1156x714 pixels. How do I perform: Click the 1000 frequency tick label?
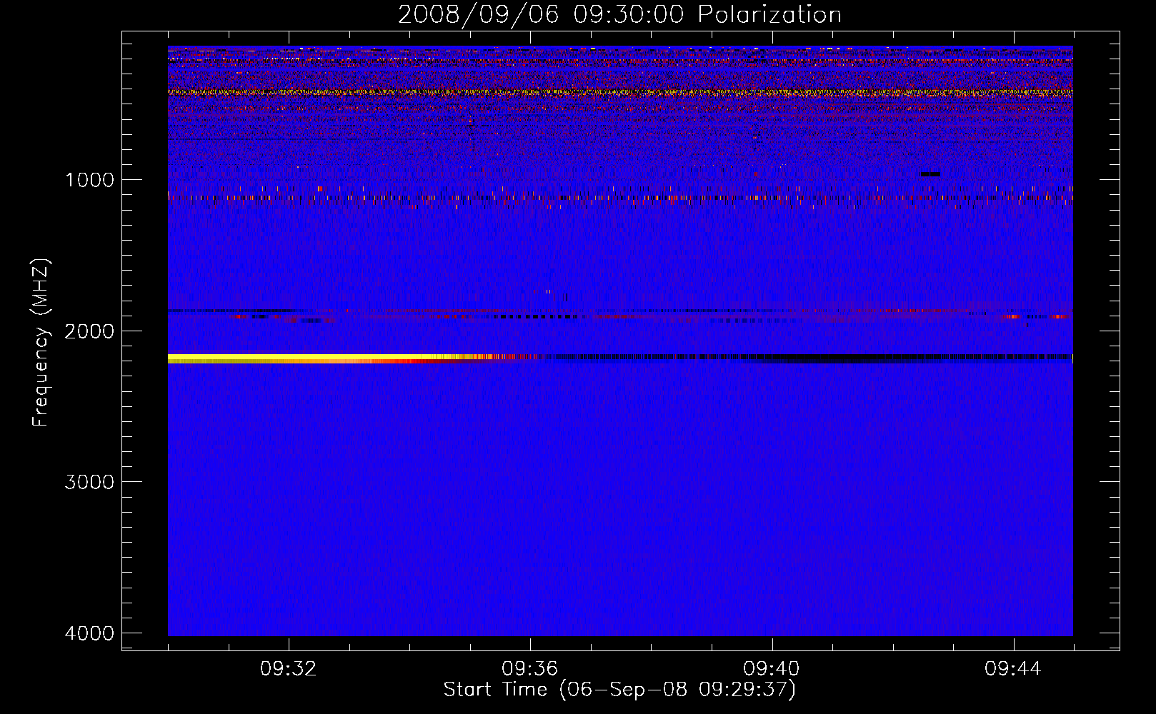[x=89, y=179]
